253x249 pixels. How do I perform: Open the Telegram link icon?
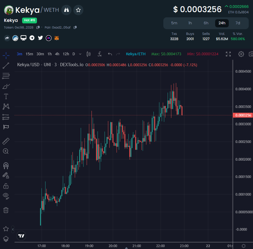point(32,38)
